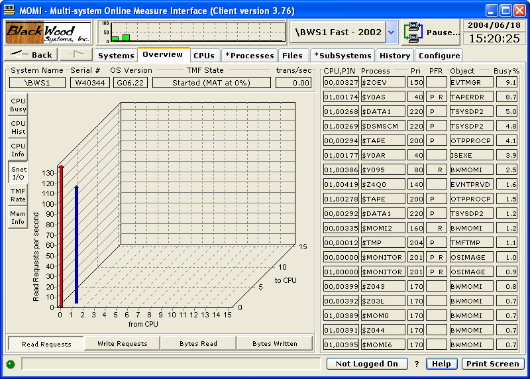Viewport: 530px width, 379px height.
Task: Switch to the Overview tab
Action: coord(162,55)
